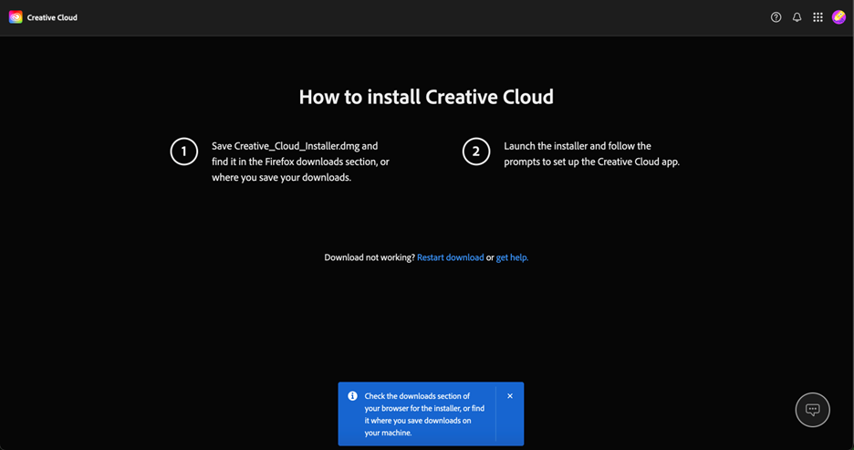
Task: Click the Creative Cloud rainbow logo icon
Action: tap(16, 17)
